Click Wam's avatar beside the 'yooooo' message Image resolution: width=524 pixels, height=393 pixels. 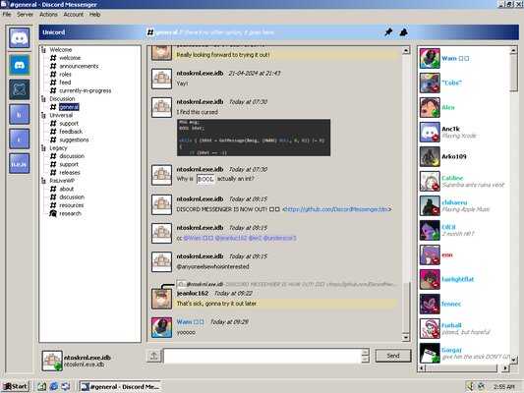coord(162,327)
